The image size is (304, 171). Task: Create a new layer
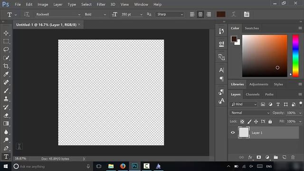(x=284, y=157)
